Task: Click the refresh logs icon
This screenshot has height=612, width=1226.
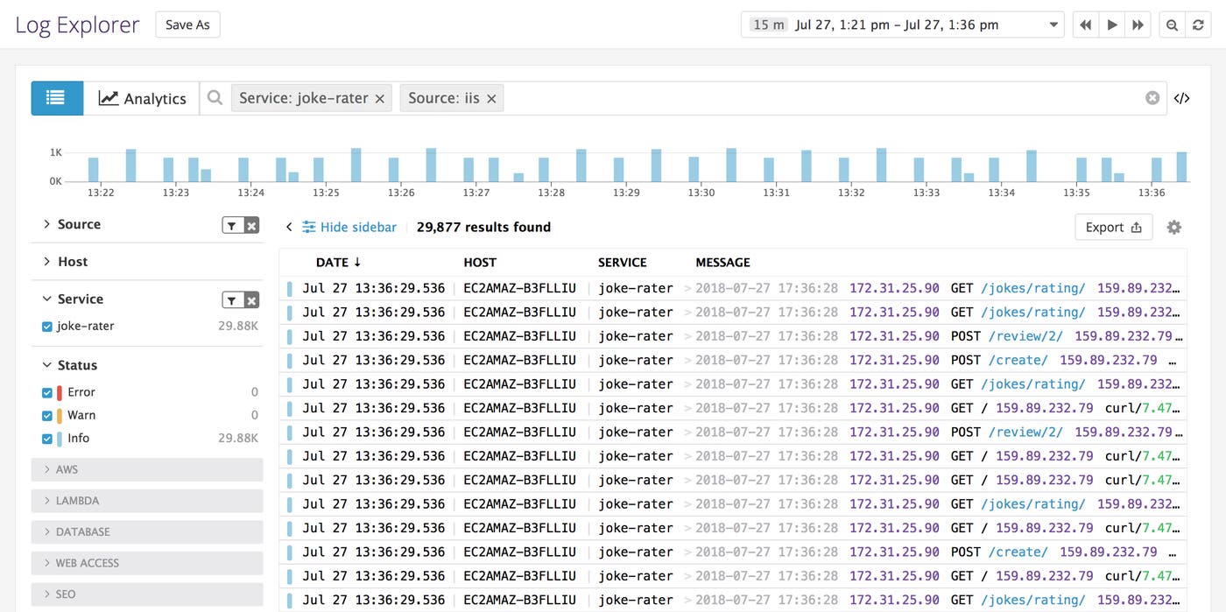Action: pos(1198,25)
